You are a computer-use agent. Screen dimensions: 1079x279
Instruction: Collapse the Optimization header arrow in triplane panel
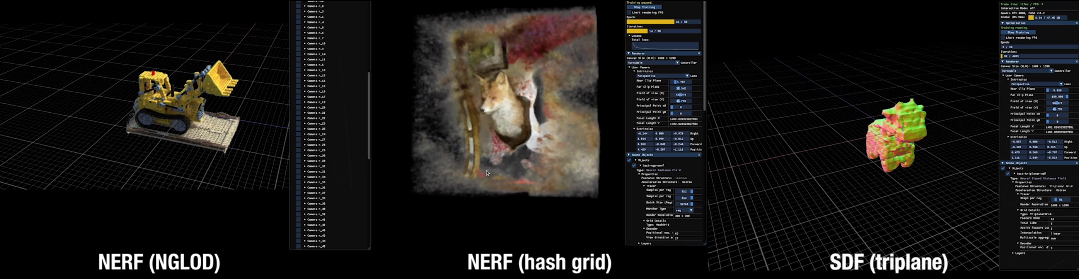pos(1002,23)
